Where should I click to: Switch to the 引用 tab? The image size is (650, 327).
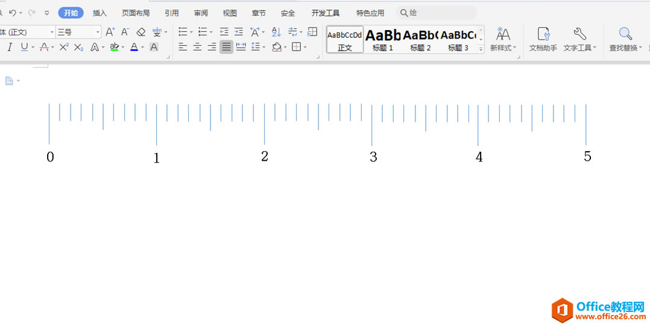click(x=172, y=13)
